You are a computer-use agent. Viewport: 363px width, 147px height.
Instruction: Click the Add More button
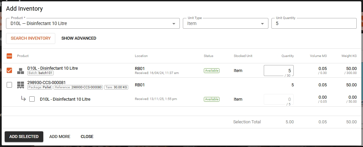(60, 137)
